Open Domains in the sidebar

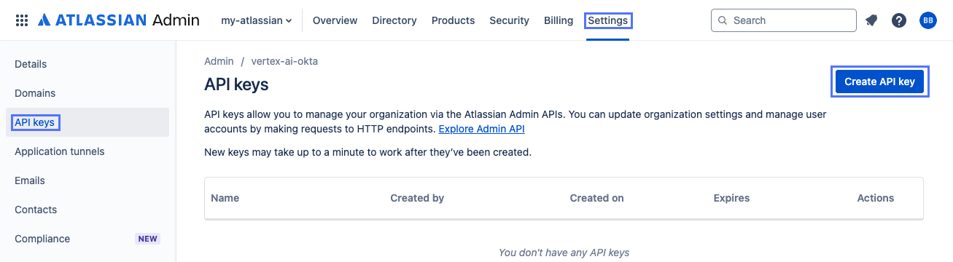point(87,93)
